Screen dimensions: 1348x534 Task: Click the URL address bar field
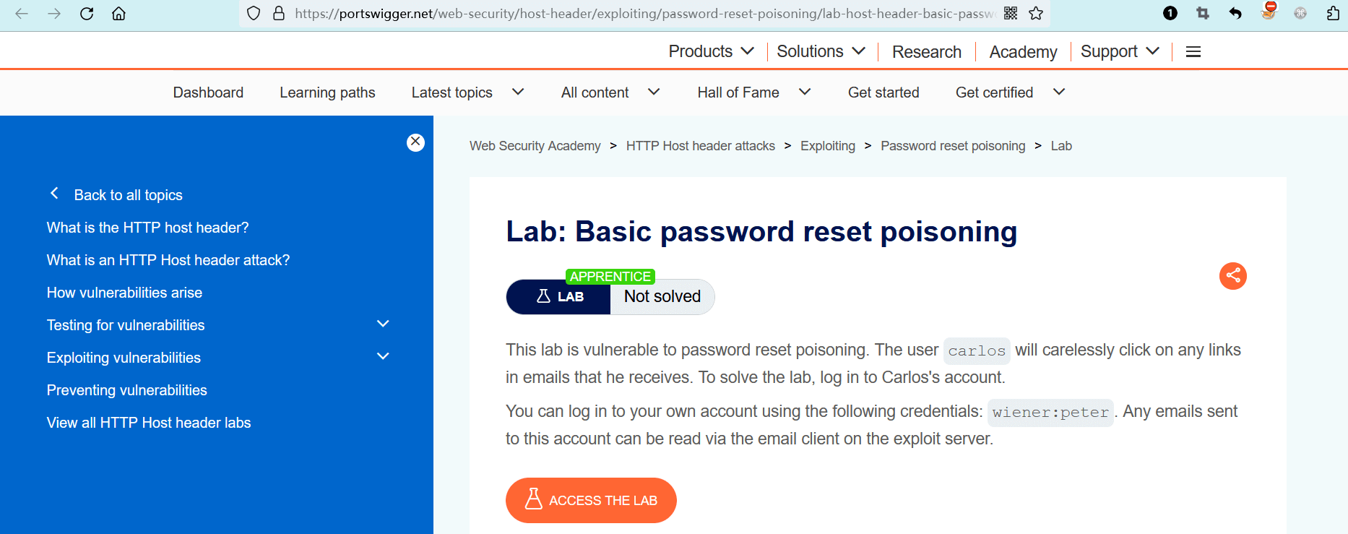[x=643, y=14]
